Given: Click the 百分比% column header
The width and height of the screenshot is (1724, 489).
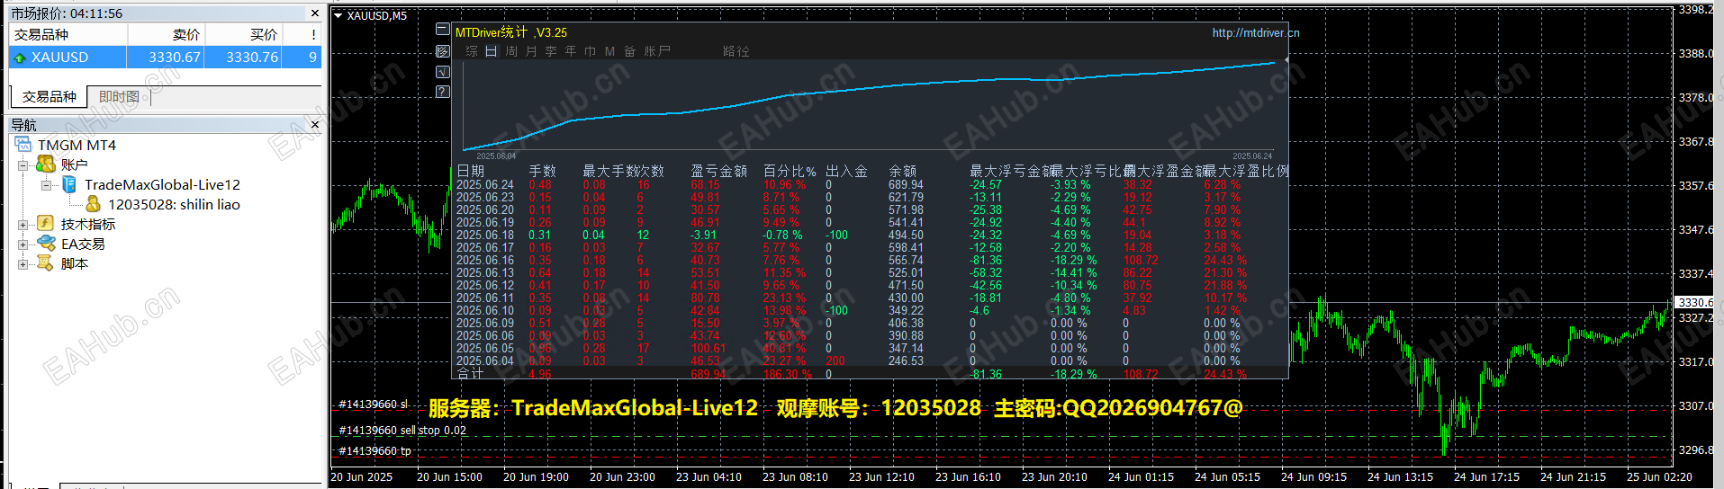Looking at the screenshot, I should 790,171.
